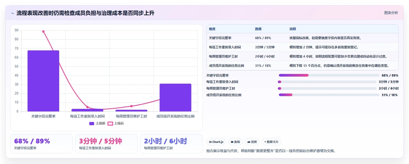409x164 pixels.
Task: Open the 3分钟 / 5分钟 data card
Action: coord(106,144)
